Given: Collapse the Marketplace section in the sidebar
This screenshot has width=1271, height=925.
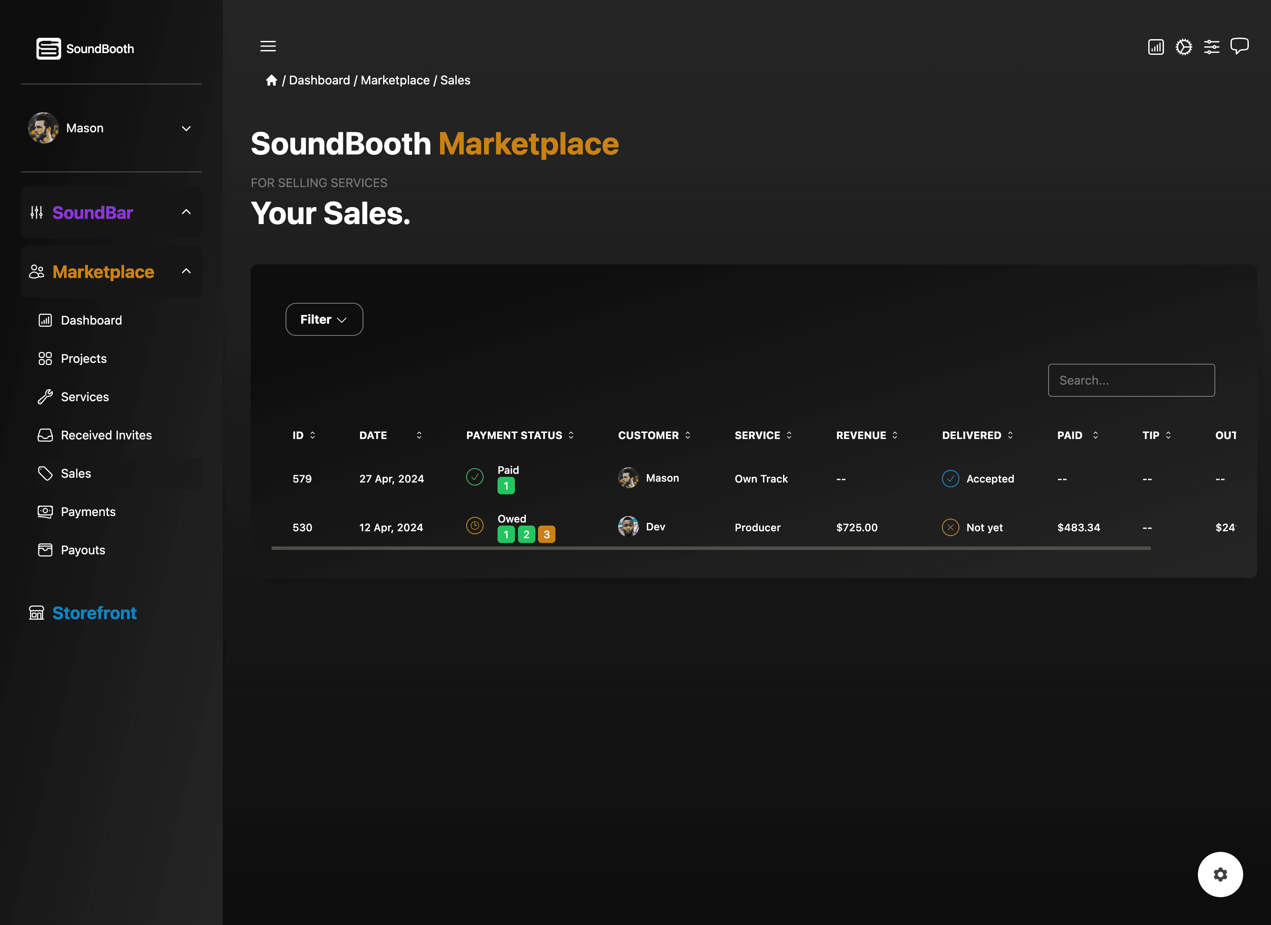Looking at the screenshot, I should pos(186,271).
